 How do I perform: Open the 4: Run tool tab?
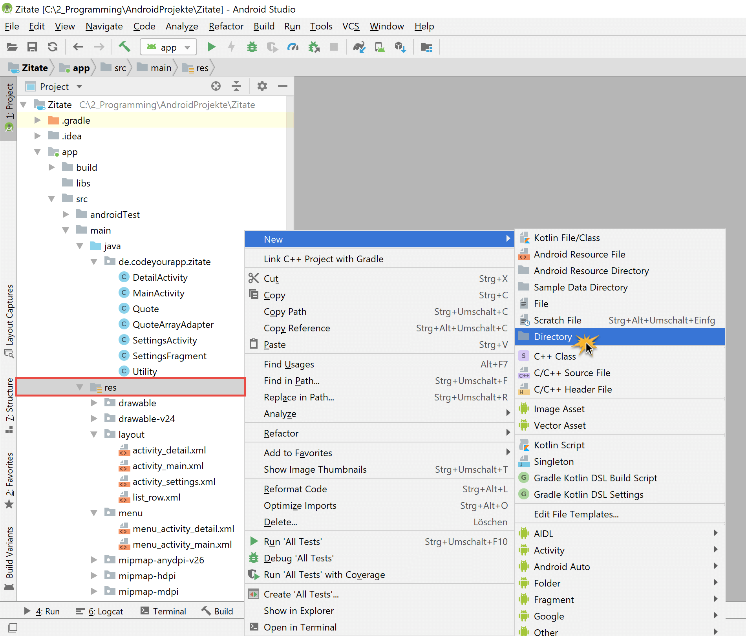coord(42,611)
